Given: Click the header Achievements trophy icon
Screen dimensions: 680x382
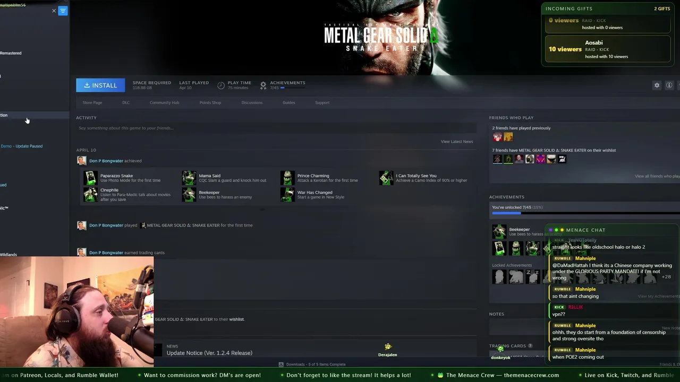Looking at the screenshot, I should [263, 85].
